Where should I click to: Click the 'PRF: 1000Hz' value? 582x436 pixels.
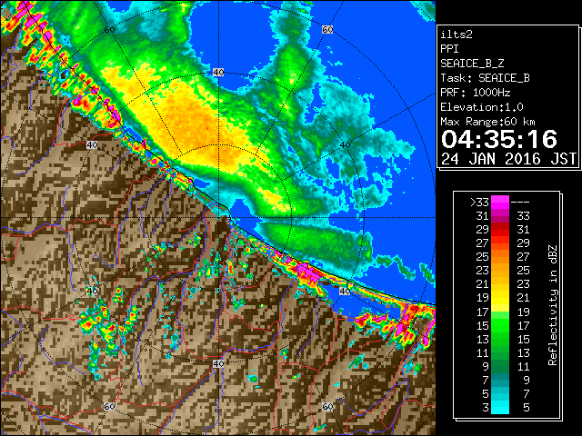click(475, 93)
